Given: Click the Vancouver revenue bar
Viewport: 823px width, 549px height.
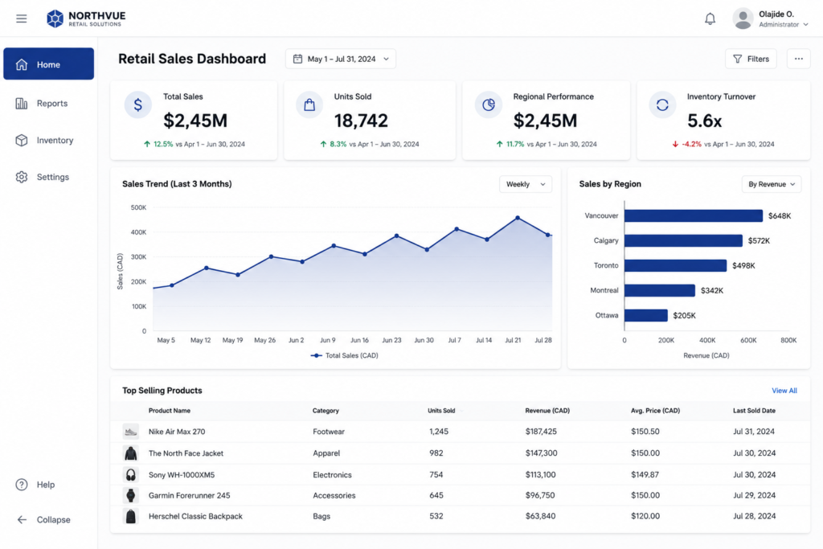Looking at the screenshot, I should coord(694,215).
